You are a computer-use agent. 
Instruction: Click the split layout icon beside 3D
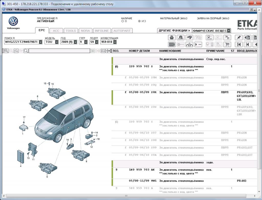tap(103, 51)
